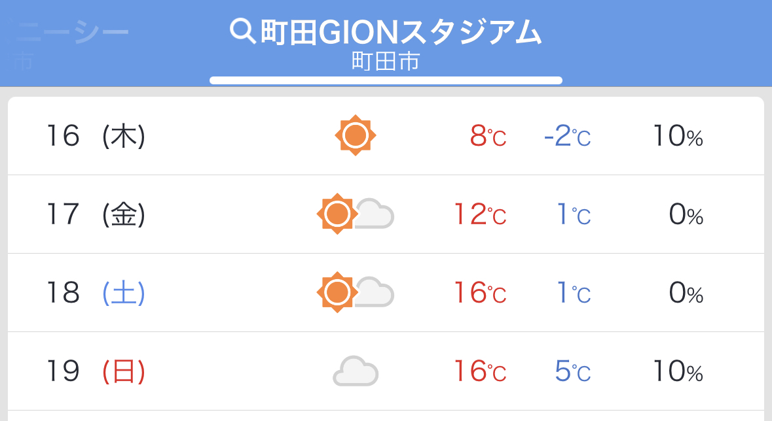This screenshot has height=421, width=772.
Task: Tap the 10% rain chance for day 19
Action: point(678,371)
